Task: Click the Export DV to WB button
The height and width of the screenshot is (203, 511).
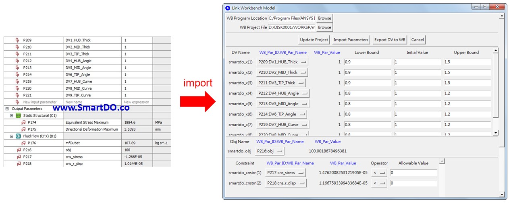Action: click(390, 40)
